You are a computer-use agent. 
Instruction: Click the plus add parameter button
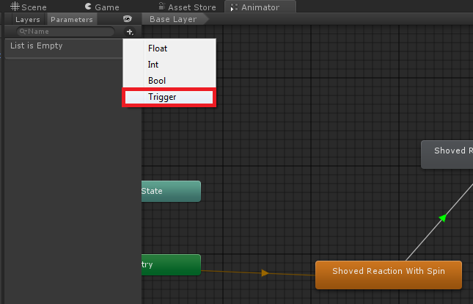click(x=130, y=32)
